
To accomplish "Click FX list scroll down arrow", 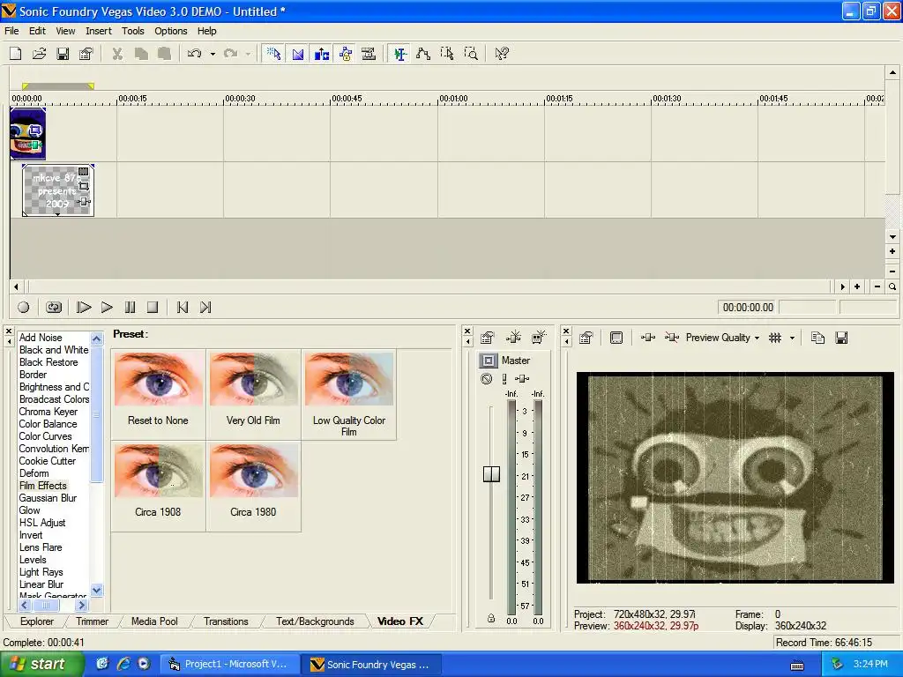I will click(97, 590).
